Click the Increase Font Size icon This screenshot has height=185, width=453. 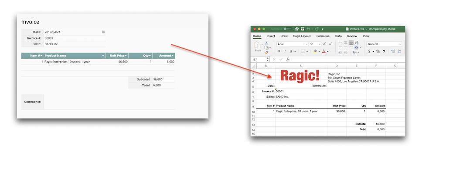pos(325,44)
